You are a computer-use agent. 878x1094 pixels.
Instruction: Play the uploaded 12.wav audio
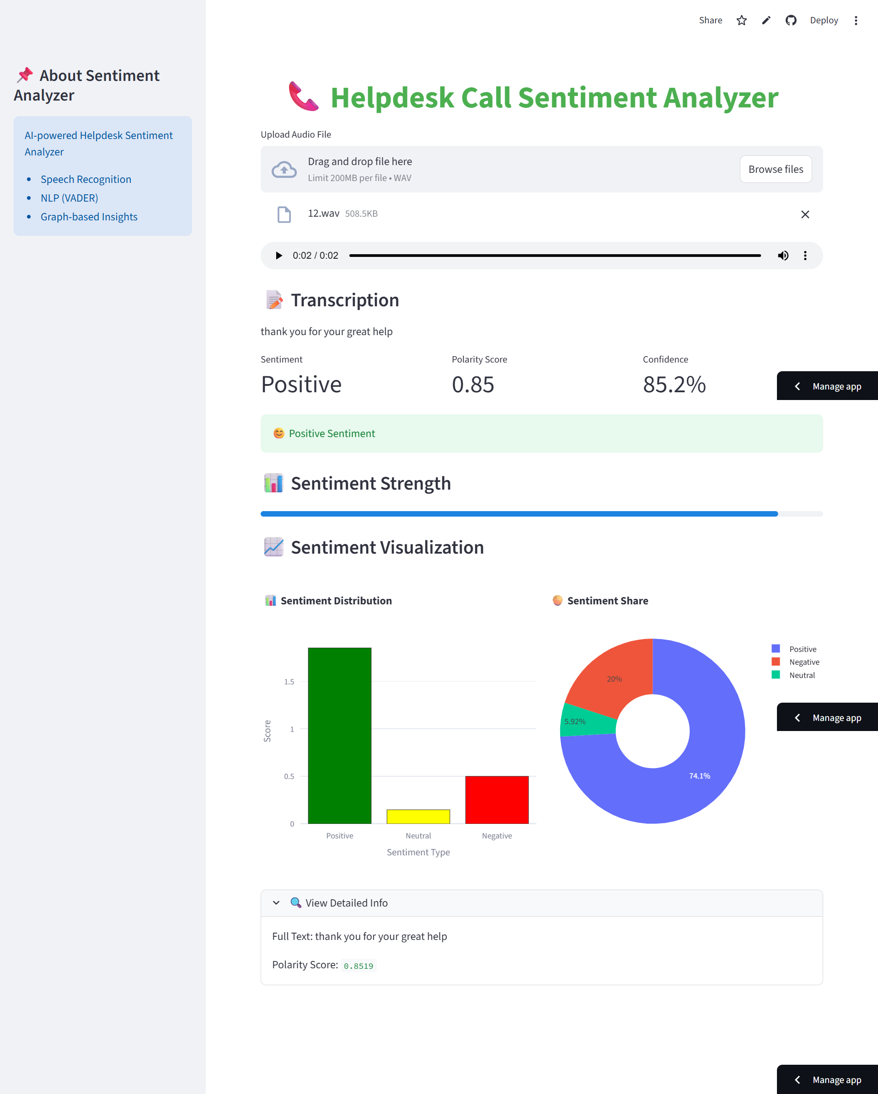(278, 255)
